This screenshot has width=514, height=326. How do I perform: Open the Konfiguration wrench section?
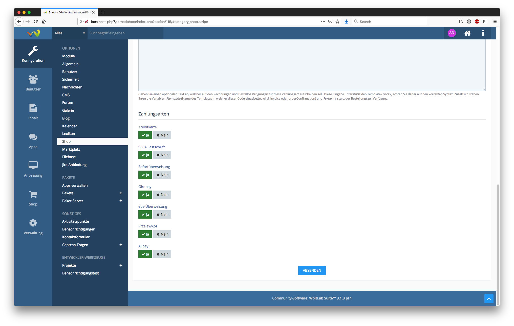(33, 54)
